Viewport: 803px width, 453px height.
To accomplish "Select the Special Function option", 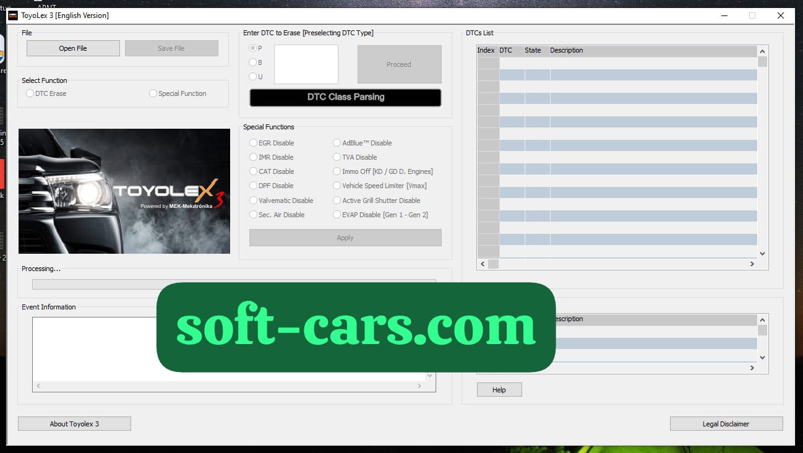I will point(178,93).
